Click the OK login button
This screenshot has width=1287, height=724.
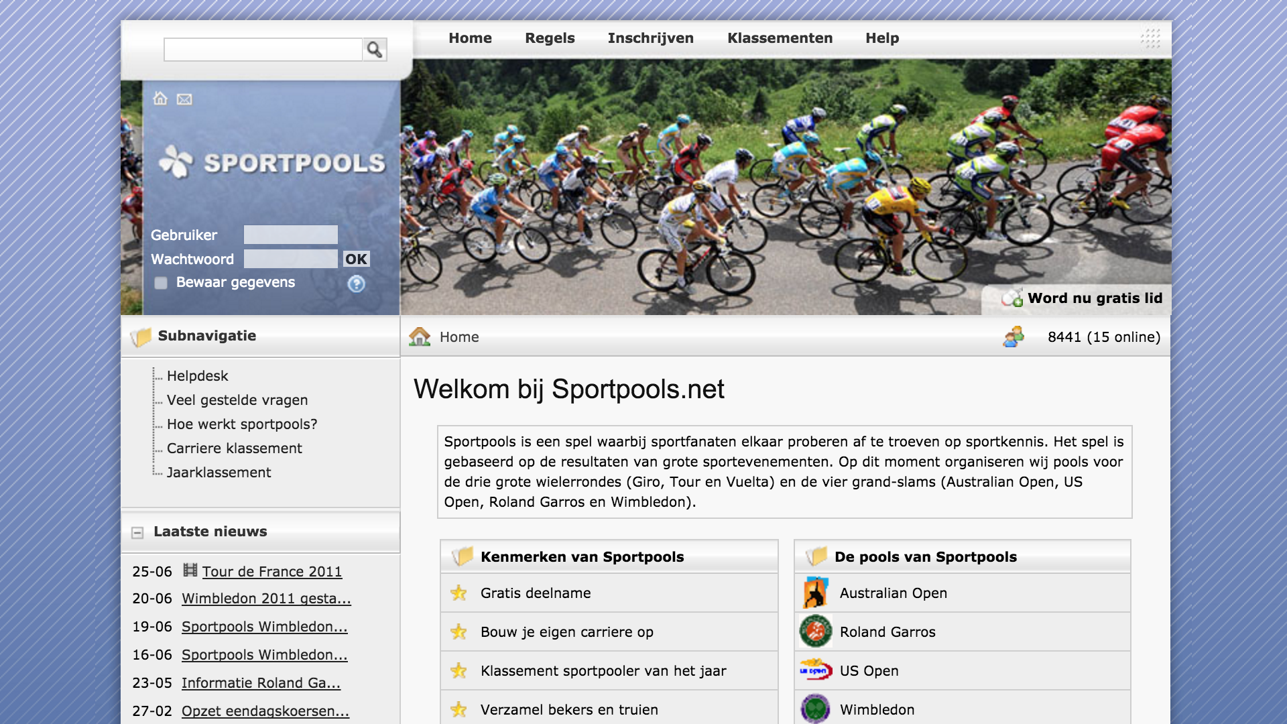point(356,259)
